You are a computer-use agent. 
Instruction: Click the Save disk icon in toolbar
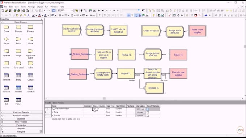10,10
